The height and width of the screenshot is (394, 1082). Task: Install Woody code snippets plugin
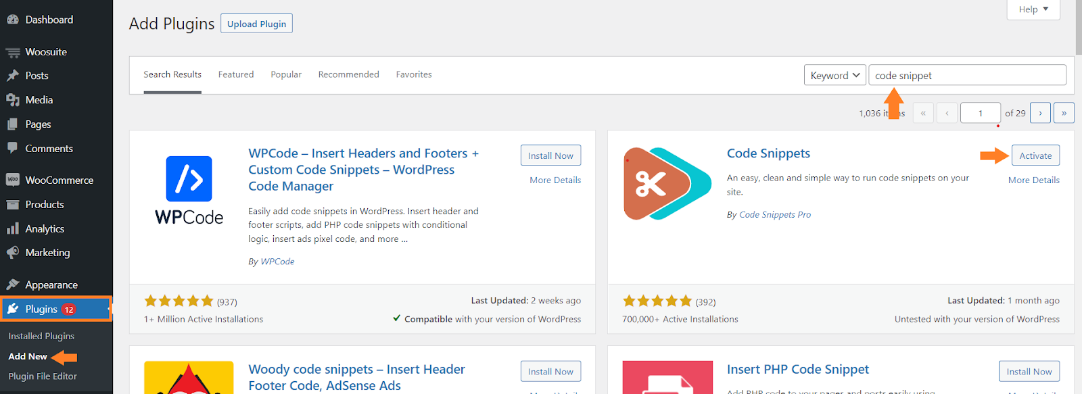[550, 371]
